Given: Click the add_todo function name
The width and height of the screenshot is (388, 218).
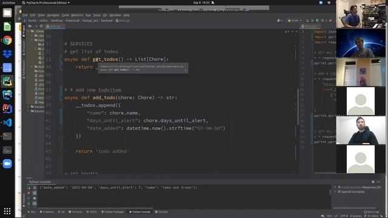Looking at the screenshot, I should pyautogui.click(x=104, y=97).
